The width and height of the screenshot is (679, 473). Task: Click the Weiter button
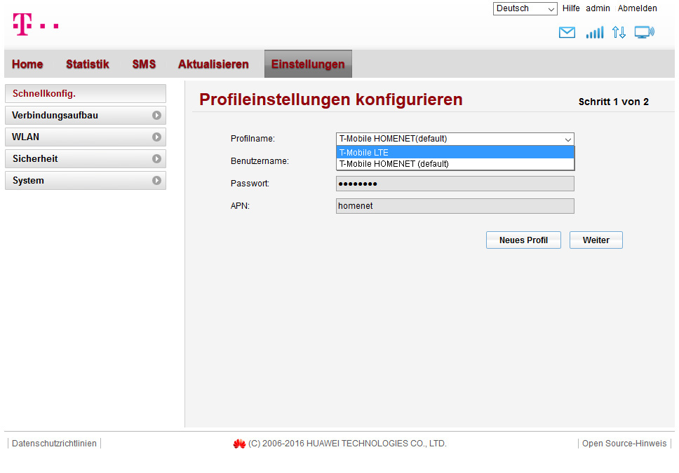(x=596, y=240)
